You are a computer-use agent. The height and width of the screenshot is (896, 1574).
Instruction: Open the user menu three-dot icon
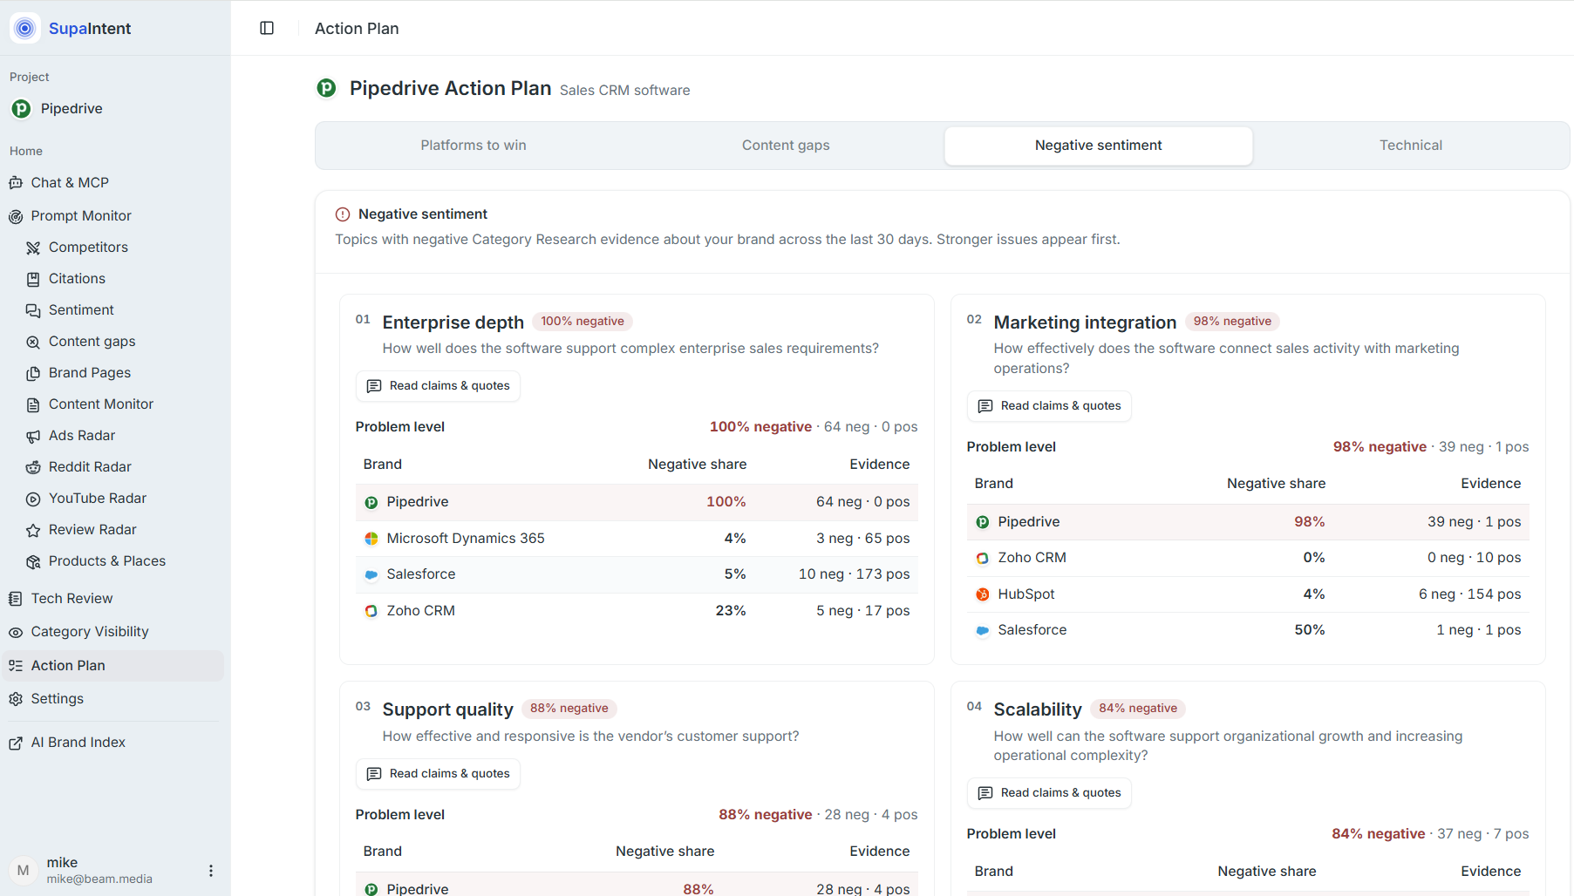[x=210, y=871]
